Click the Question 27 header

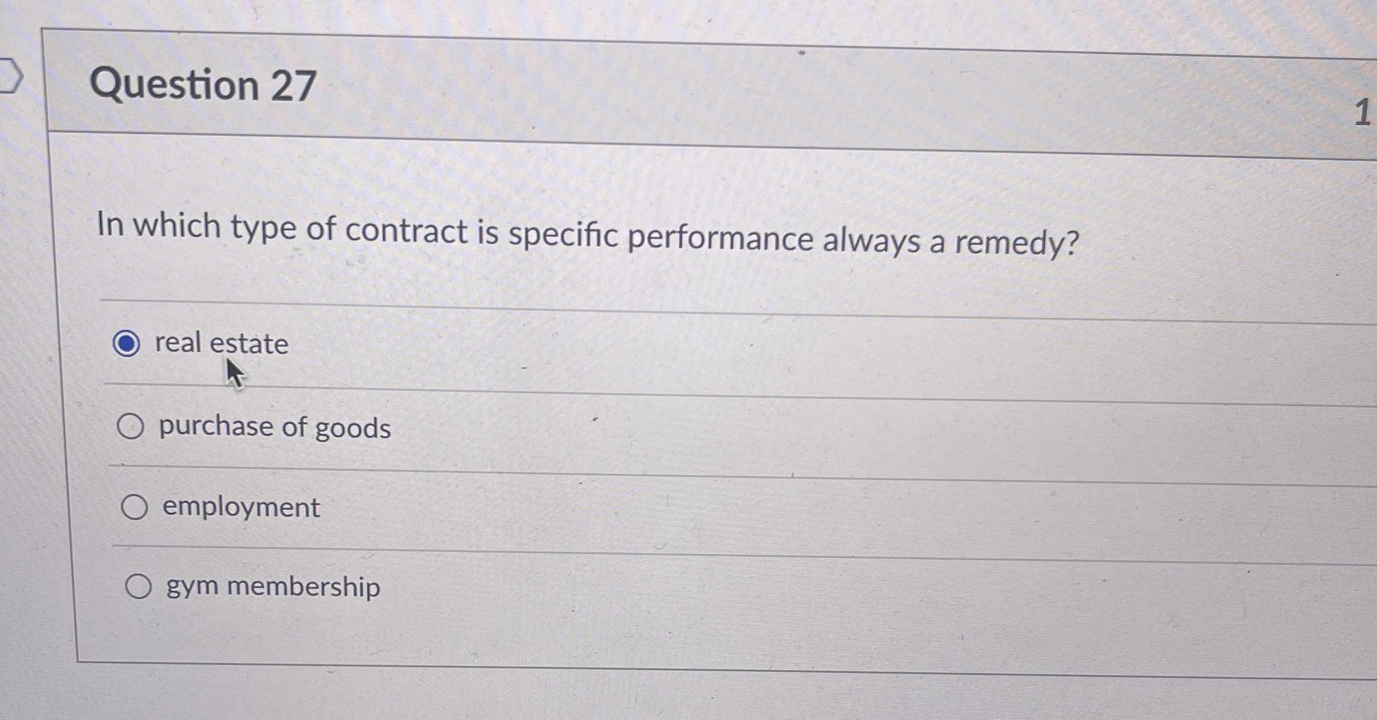pos(203,85)
